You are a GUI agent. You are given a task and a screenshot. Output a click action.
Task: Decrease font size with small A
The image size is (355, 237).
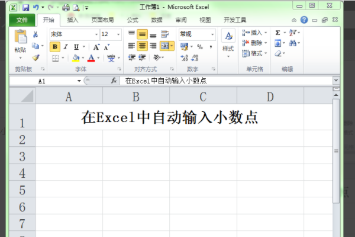click(106, 47)
